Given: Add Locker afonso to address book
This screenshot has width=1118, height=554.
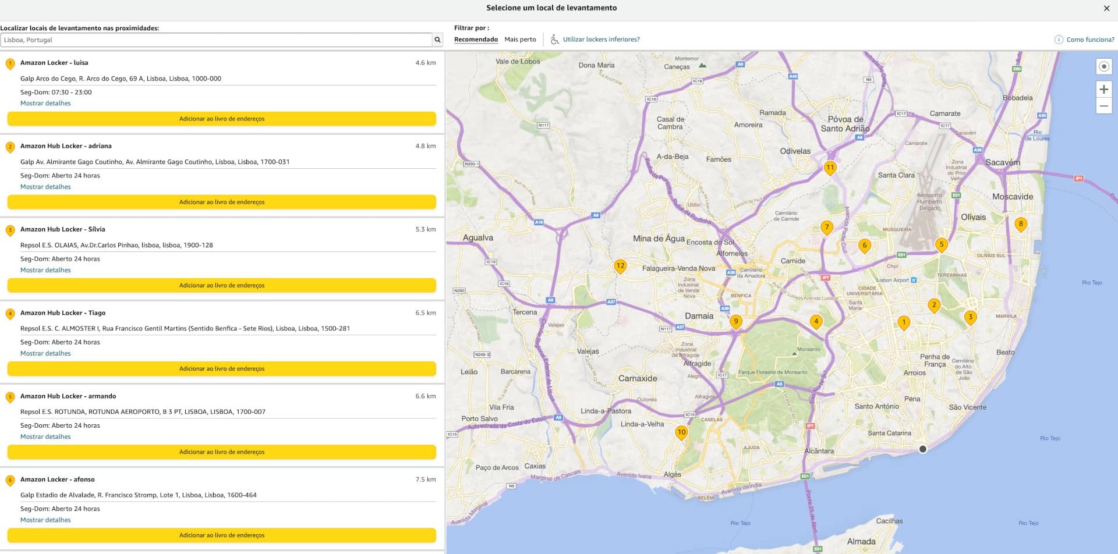Looking at the screenshot, I should (x=222, y=535).
